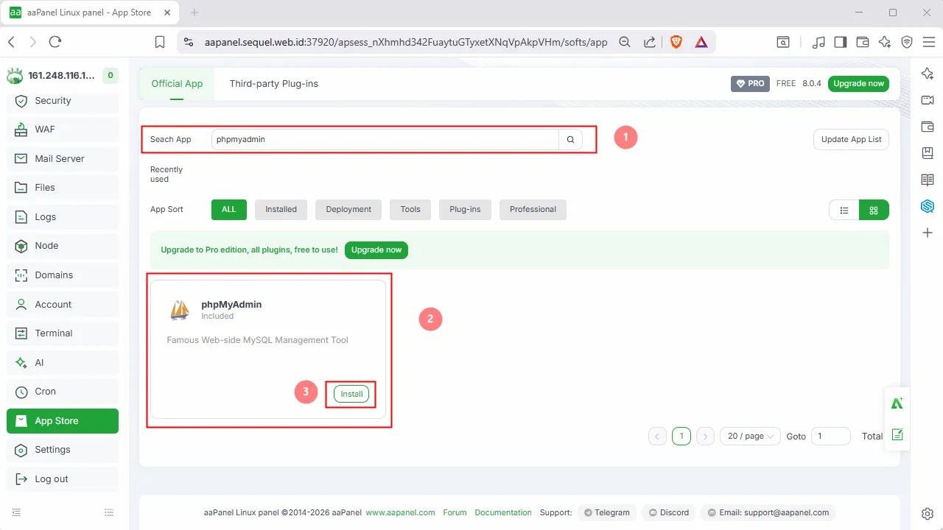Open Telegram support link
Screen dimensions: 943x530
[x=607, y=512]
